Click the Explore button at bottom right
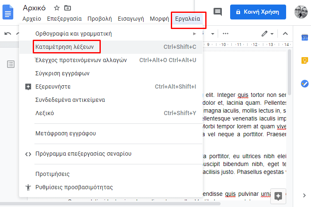Viewport: 311px width, 207px height. [x=278, y=196]
